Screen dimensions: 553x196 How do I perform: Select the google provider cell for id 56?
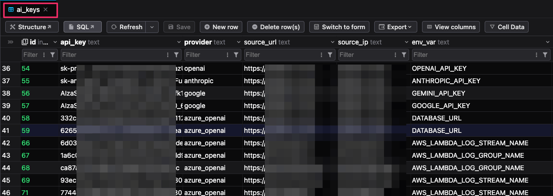(x=212, y=93)
